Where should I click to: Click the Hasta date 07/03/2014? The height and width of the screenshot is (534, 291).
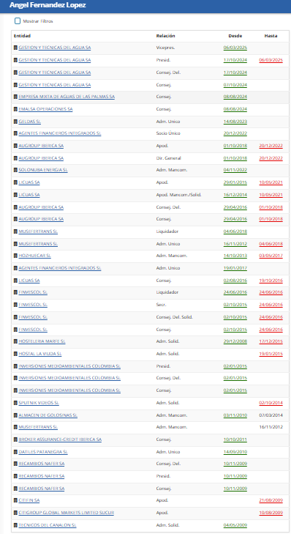pos(271,415)
